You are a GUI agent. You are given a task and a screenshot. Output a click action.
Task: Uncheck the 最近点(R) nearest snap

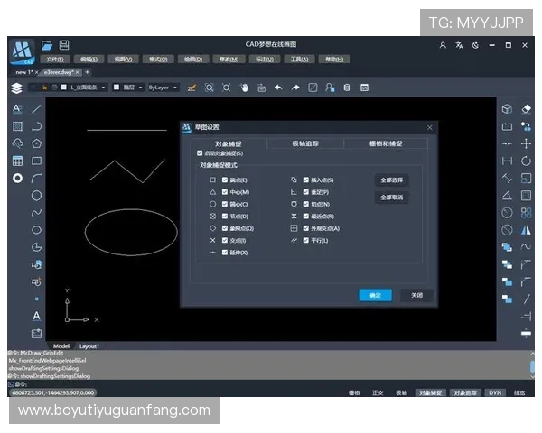(306, 216)
